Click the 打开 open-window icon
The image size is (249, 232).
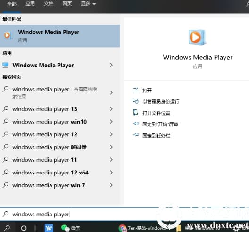(x=135, y=90)
